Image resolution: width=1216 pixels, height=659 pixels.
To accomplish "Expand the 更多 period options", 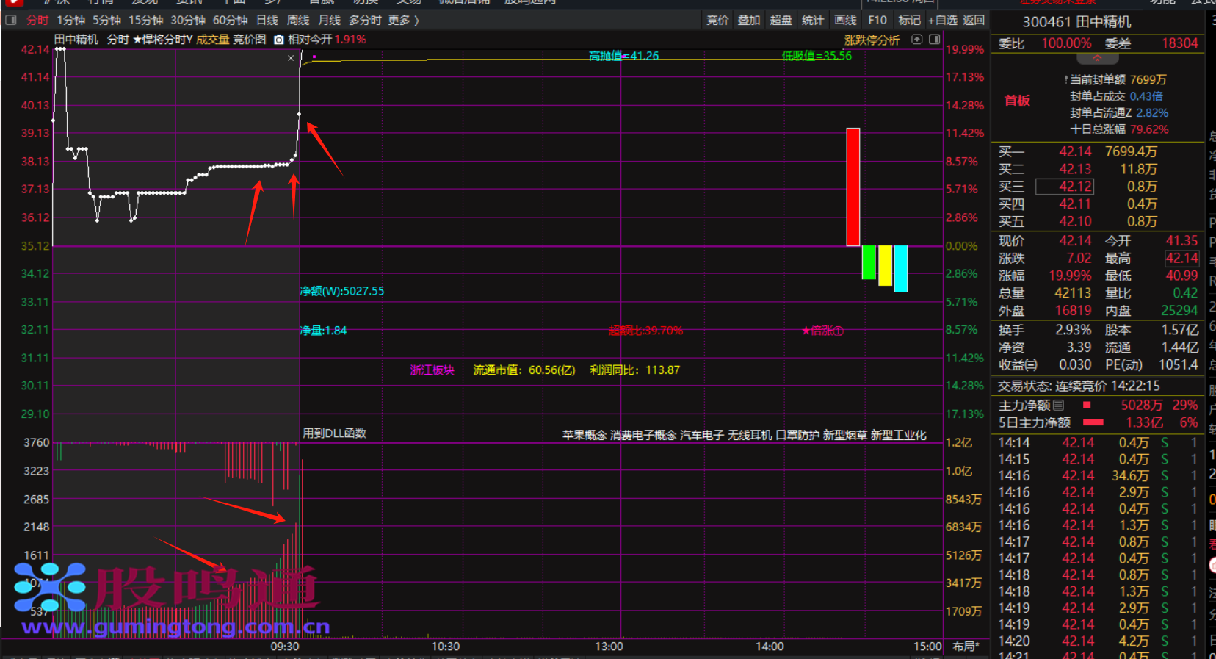I will coord(403,20).
